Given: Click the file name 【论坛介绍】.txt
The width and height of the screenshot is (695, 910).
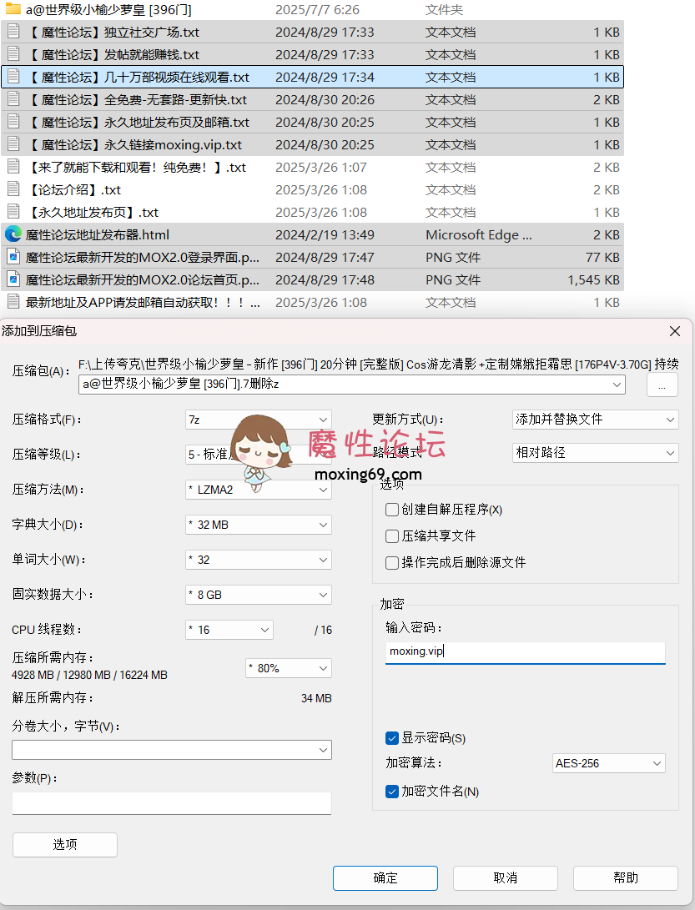Looking at the screenshot, I should tap(73, 190).
